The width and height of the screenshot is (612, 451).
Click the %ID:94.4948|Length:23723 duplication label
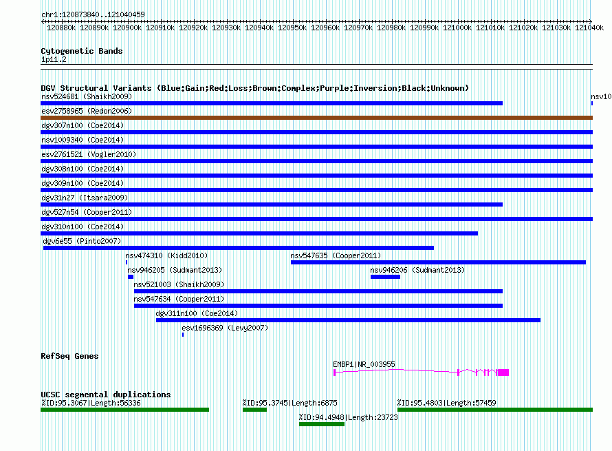pyautogui.click(x=348, y=417)
